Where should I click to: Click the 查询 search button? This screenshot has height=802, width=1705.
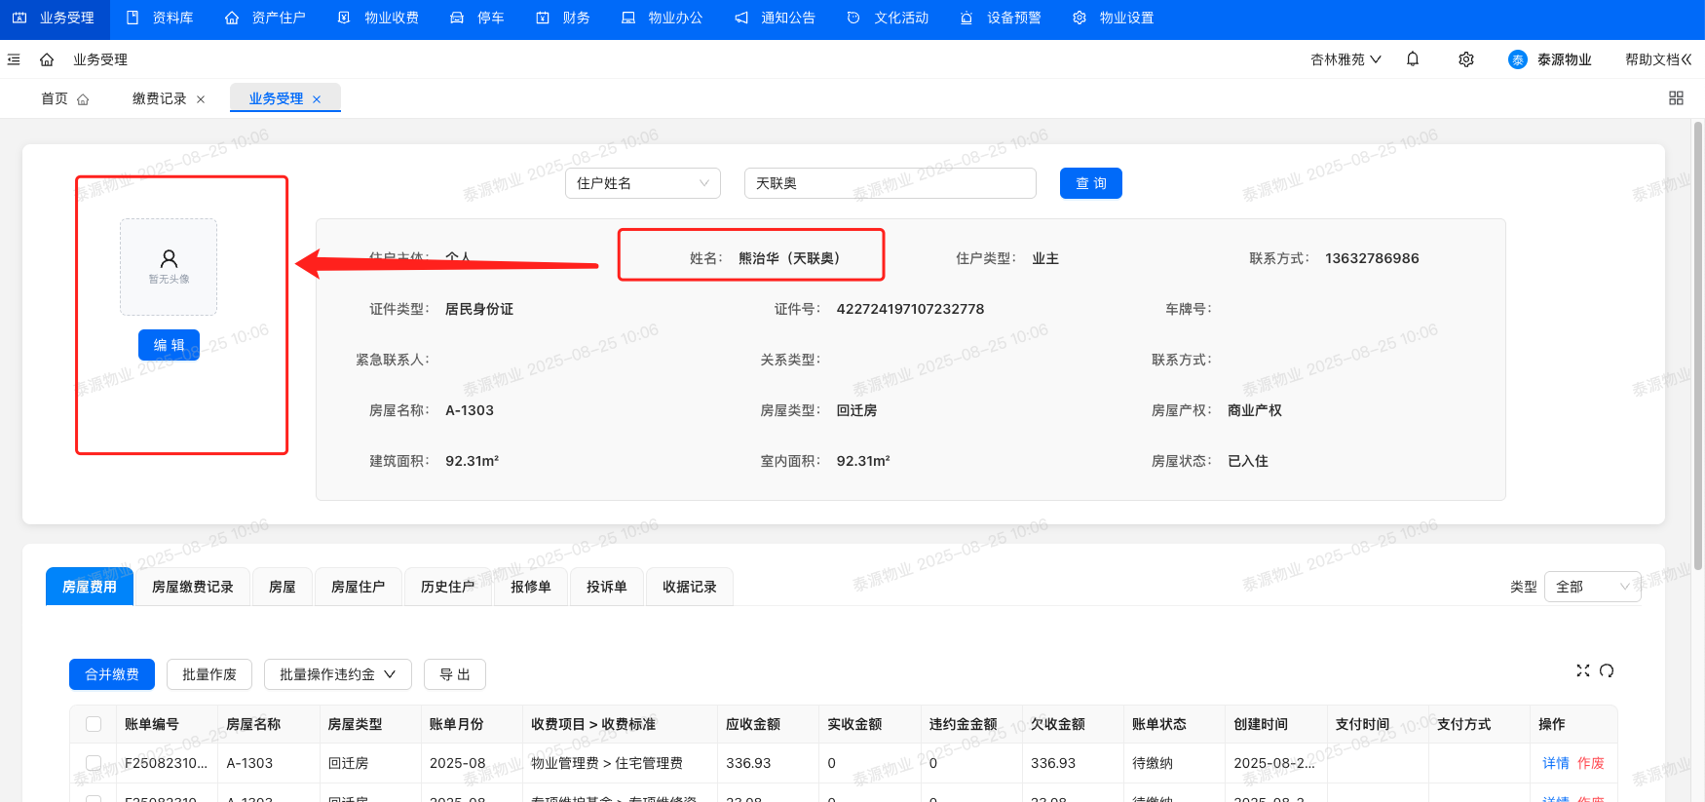[x=1090, y=183]
